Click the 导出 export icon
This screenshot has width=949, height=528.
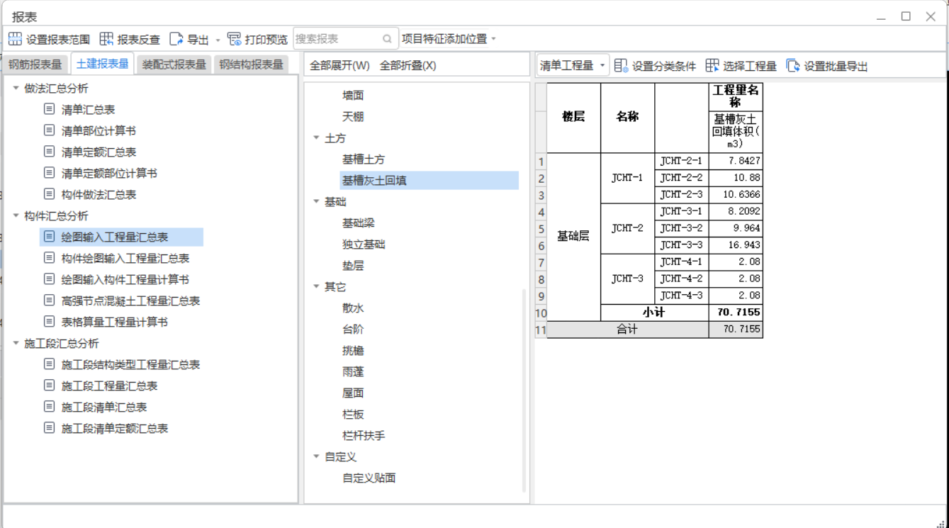(x=176, y=39)
